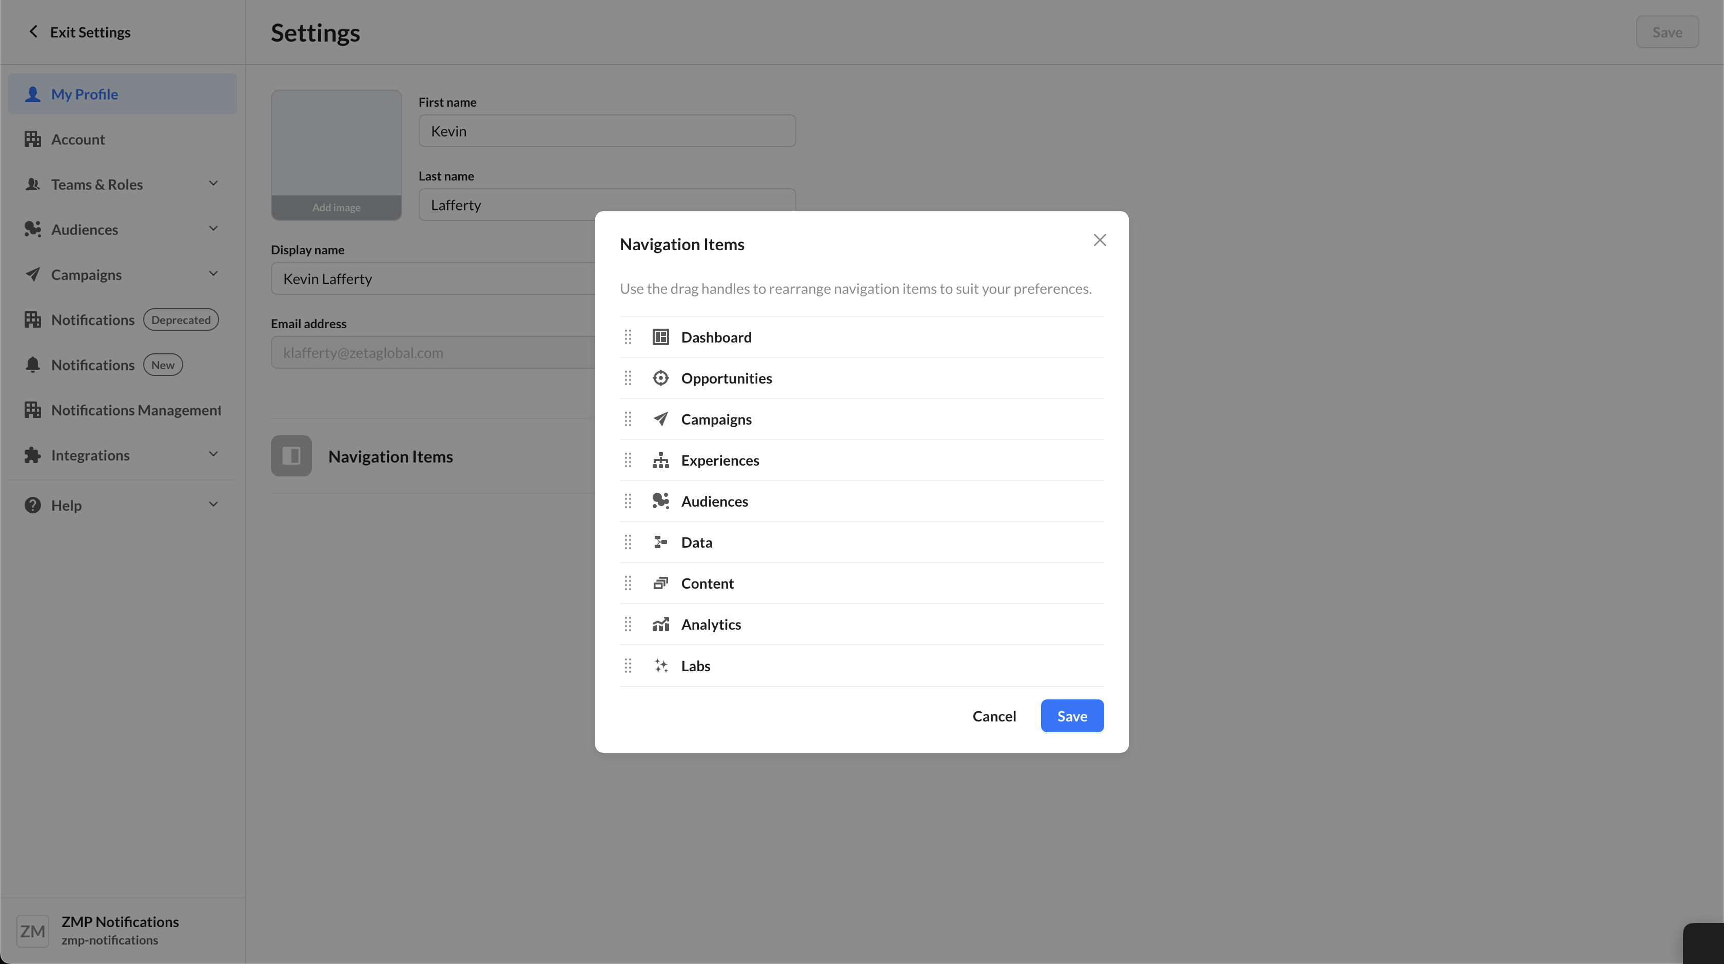Expand the Help sidebar section

click(213, 505)
